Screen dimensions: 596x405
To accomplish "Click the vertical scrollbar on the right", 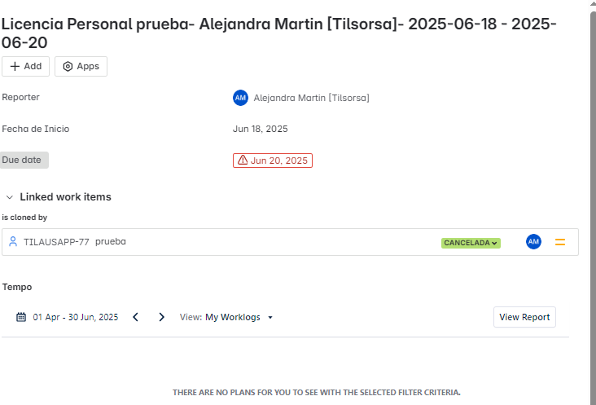I will pyautogui.click(x=593, y=205).
